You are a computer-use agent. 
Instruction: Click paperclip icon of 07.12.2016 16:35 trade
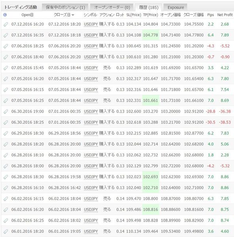pyautogui.click(x=6, y=35)
